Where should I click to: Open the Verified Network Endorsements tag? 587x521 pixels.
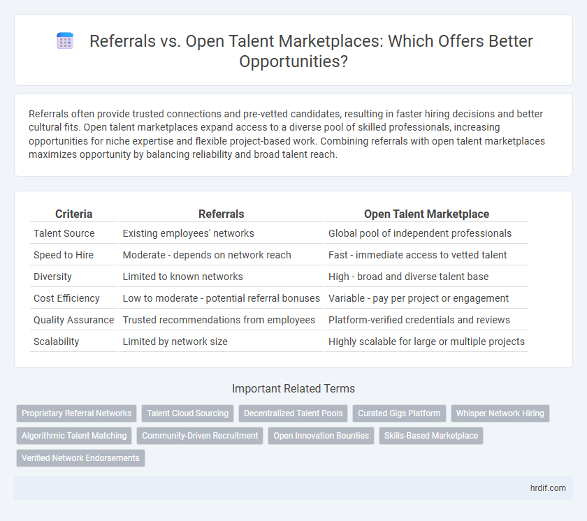[x=80, y=457]
